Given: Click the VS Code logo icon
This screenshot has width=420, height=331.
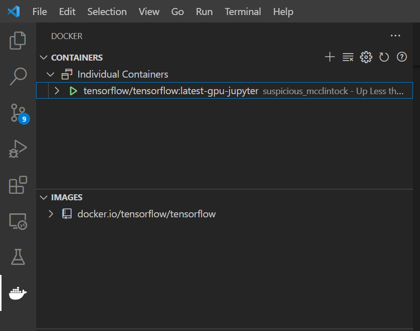Looking at the screenshot, I should tap(14, 12).
